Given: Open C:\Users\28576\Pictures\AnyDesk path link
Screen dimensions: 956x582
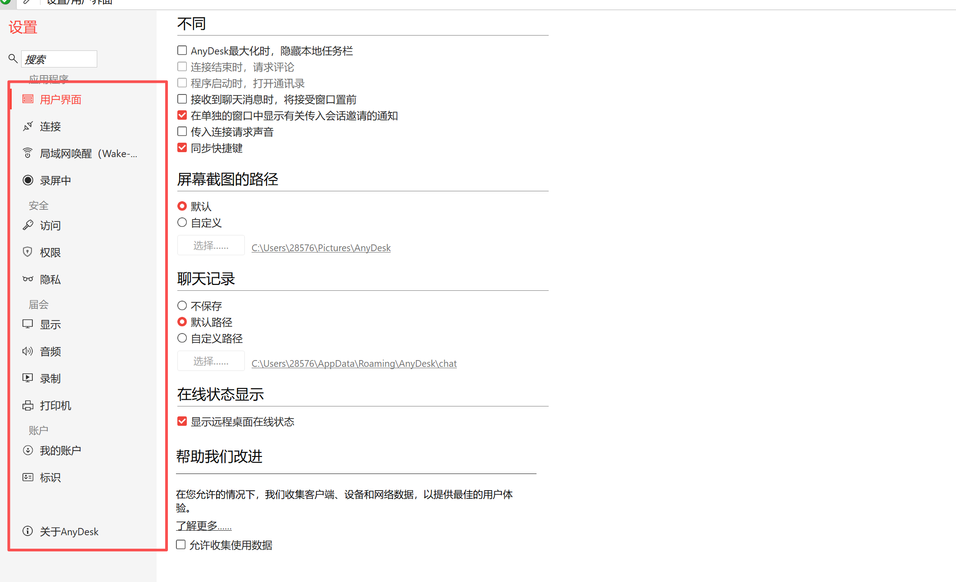Looking at the screenshot, I should (321, 248).
